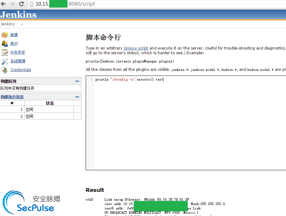Open the 系统管理 link
The image size is (286, 216).
[x=18, y=61]
